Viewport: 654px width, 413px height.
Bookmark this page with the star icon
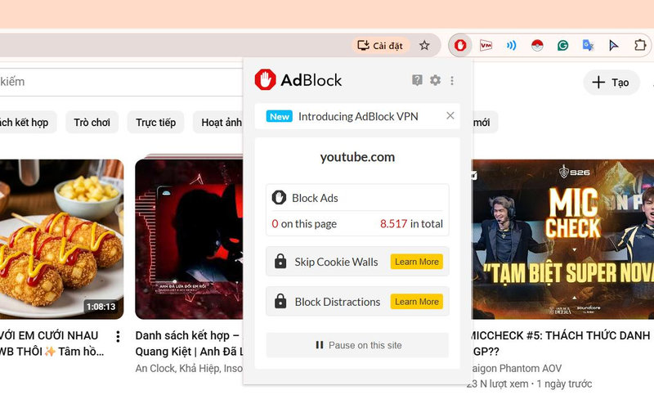424,45
